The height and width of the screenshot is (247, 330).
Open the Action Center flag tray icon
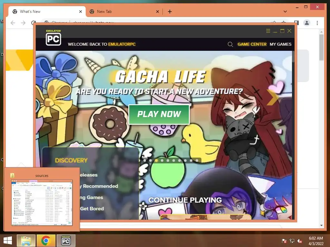(x=284, y=241)
